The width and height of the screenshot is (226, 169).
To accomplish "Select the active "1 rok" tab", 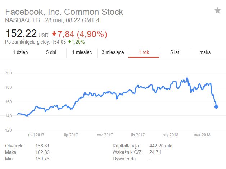I will pyautogui.click(x=144, y=52).
